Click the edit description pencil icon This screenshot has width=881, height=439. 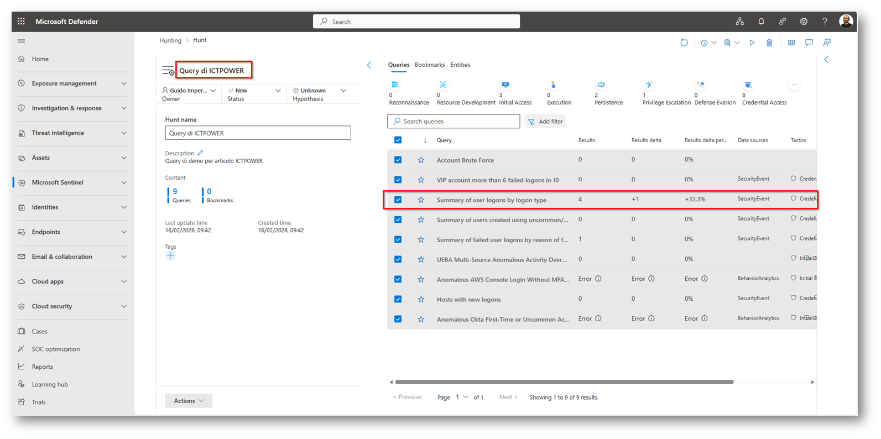tap(201, 153)
